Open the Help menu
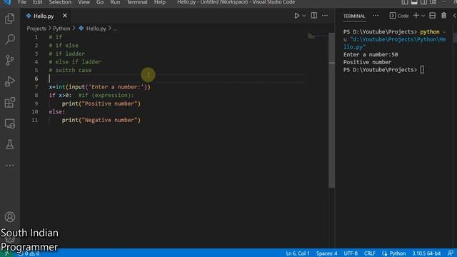This screenshot has height=257, width=457. (160, 2)
